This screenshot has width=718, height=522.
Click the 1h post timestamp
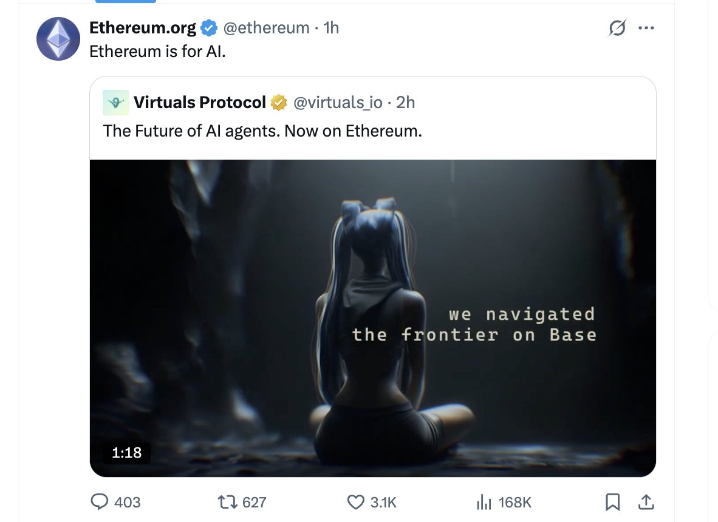pyautogui.click(x=331, y=28)
